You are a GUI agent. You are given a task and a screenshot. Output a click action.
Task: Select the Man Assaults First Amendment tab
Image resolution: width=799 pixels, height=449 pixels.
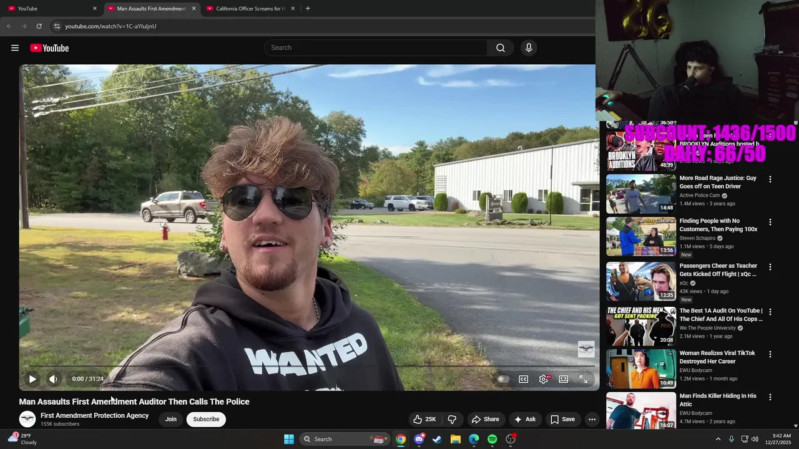[152, 9]
